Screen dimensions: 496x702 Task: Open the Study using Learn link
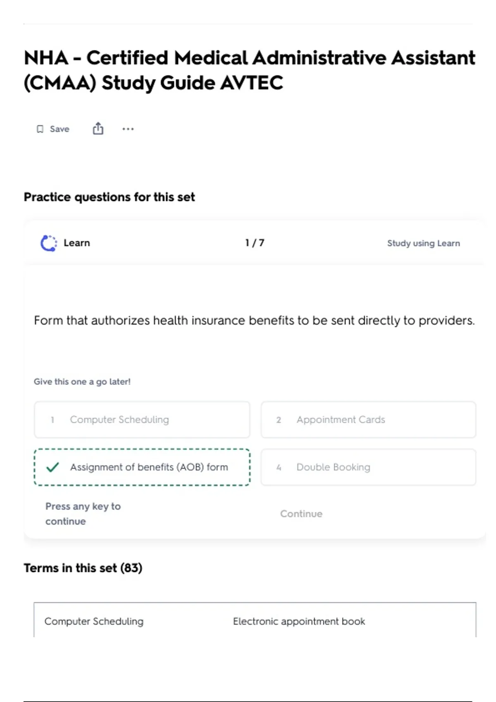click(423, 243)
